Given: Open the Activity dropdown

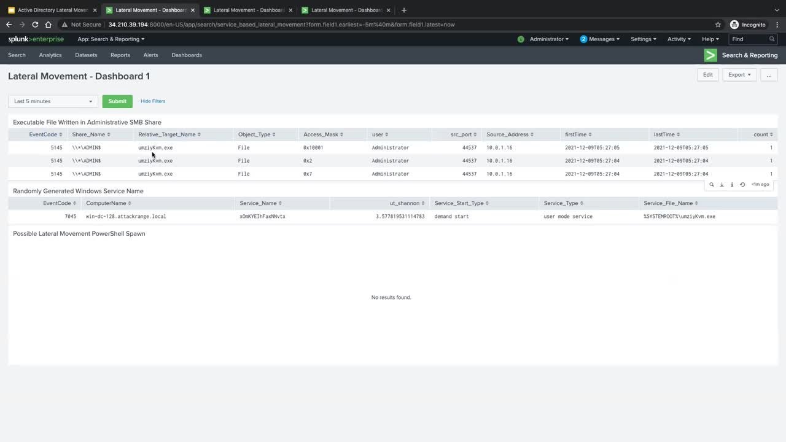Looking at the screenshot, I should pos(679,39).
